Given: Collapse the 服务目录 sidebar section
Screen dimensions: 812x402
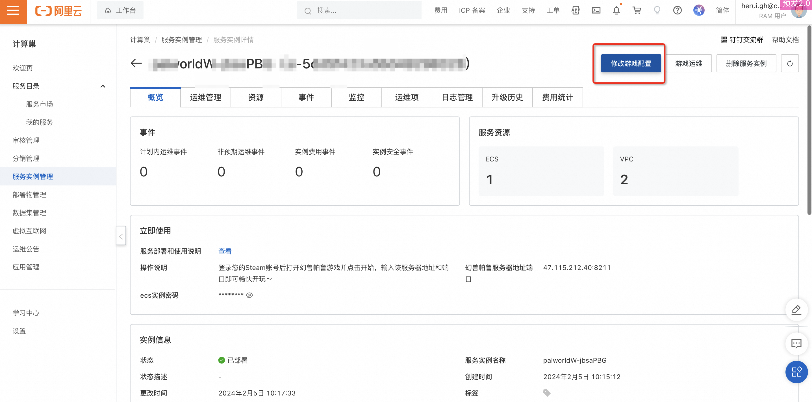Looking at the screenshot, I should 103,87.
